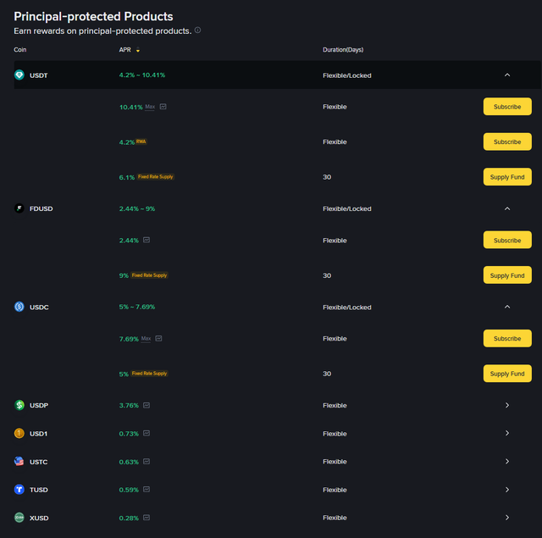Subscribe to USDT 10.41% flexible product
Image resolution: width=542 pixels, height=538 pixels.
507,107
